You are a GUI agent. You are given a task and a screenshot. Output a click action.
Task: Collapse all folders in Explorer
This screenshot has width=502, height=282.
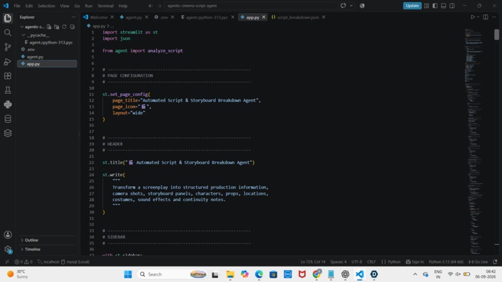[x=72, y=27]
